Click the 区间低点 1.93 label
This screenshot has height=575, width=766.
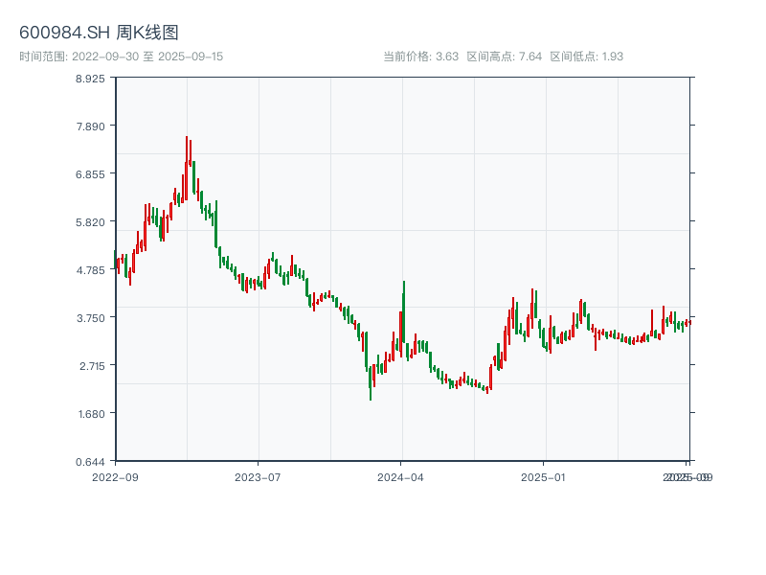pos(586,57)
